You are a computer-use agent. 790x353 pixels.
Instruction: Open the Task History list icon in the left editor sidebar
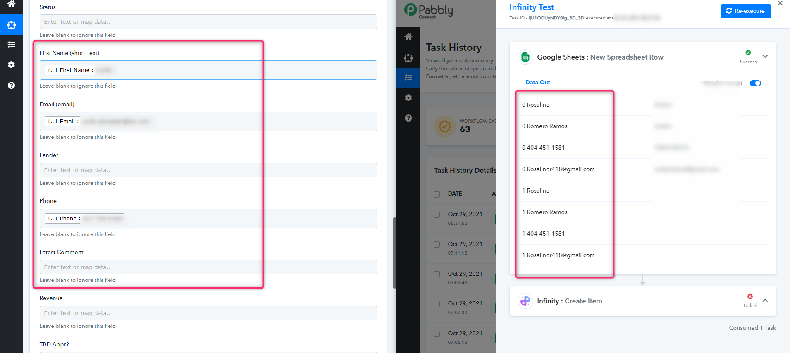[x=12, y=45]
